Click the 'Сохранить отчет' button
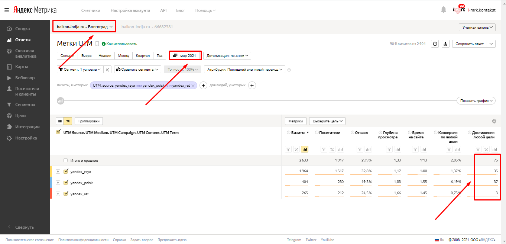506x244 pixels. click(470, 44)
